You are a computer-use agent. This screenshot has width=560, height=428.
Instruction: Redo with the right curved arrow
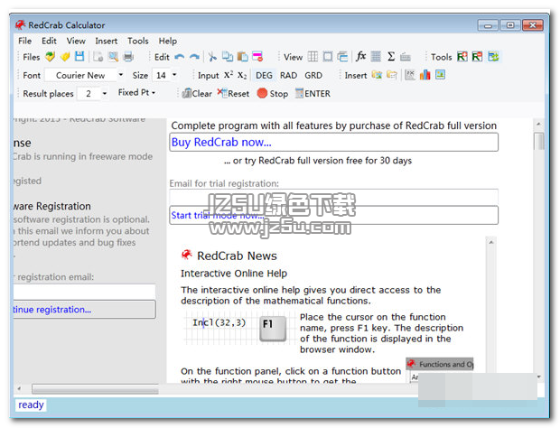click(194, 57)
